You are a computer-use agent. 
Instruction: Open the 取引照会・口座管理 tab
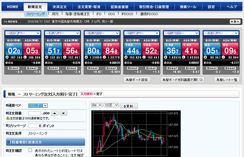[x=154, y=7]
